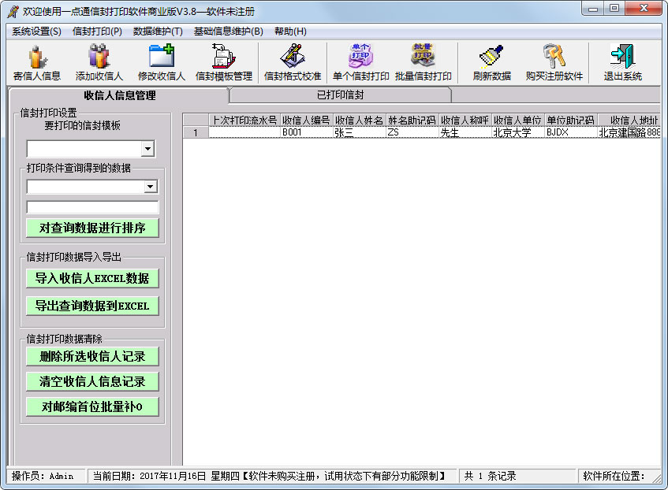Open the 数据维护(T) menu
668x490 pixels.
(158, 32)
